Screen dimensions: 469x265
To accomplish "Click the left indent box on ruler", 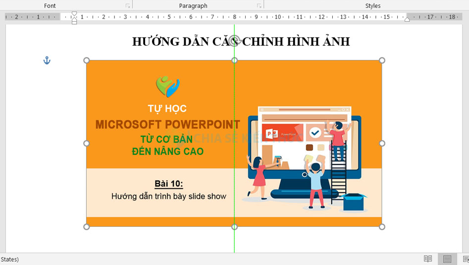I will pyautogui.click(x=74, y=22).
